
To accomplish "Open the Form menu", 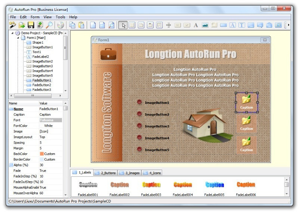I will coord(35,17).
